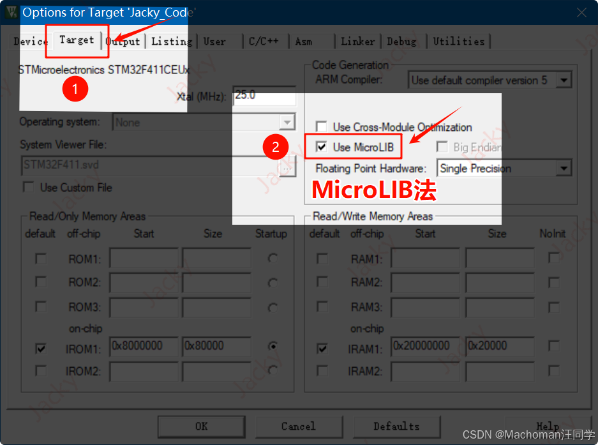Click the Keil icon in the title bar

[10, 12]
